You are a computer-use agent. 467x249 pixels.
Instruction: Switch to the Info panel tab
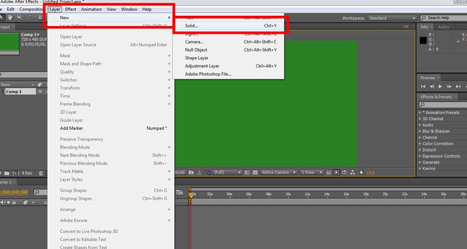click(x=425, y=27)
